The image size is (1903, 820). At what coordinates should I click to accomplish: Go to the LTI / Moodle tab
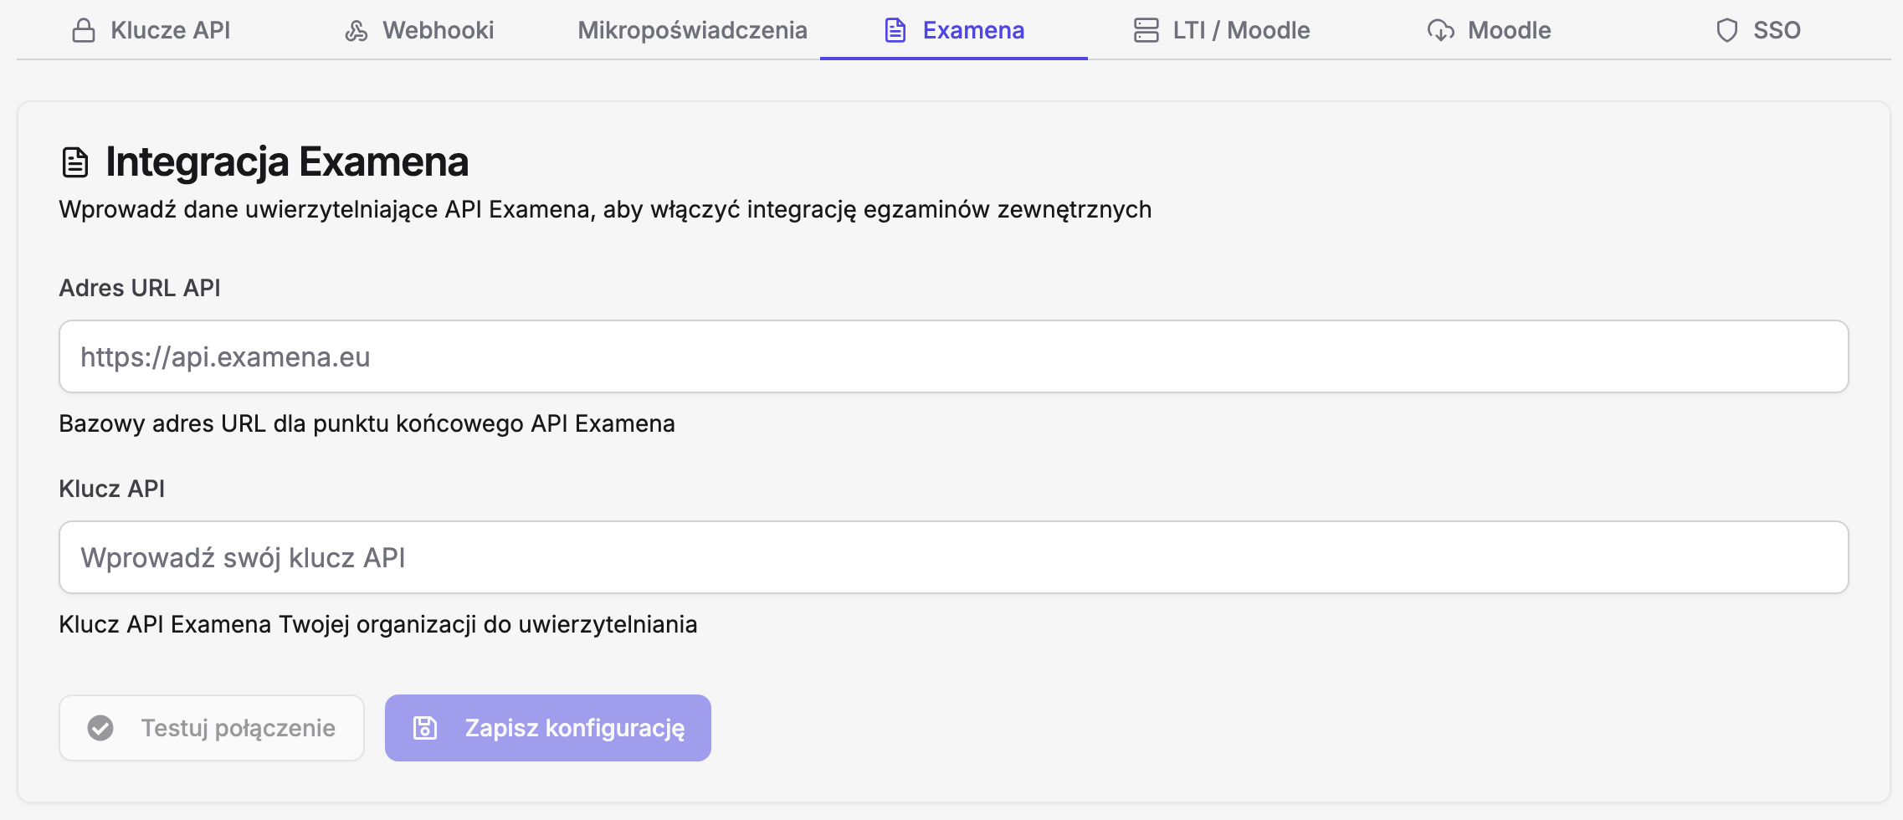click(1222, 30)
